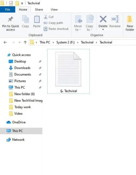Click the Paste clipboard icon
Image resolution: width=136 pixels, height=175 pixels.
pos(37,19)
